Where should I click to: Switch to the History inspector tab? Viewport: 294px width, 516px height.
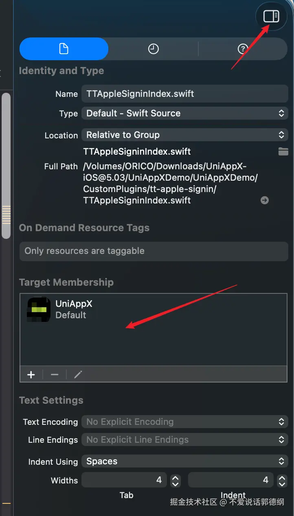153,49
